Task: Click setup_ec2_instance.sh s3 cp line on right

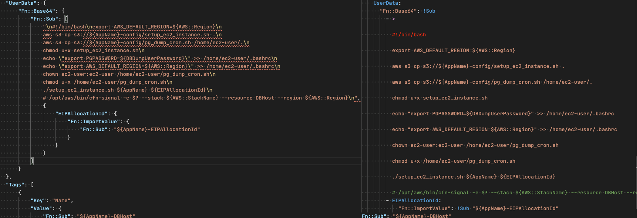Action: tap(478, 66)
